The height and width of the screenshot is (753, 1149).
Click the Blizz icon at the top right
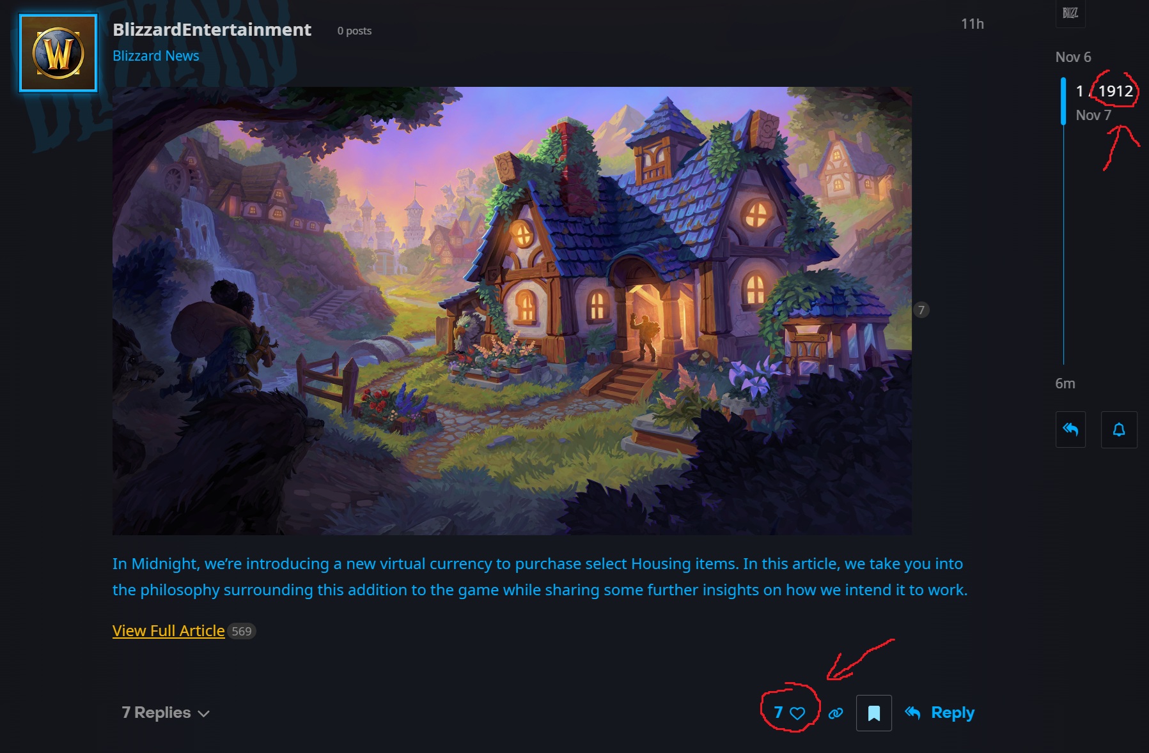1070,13
